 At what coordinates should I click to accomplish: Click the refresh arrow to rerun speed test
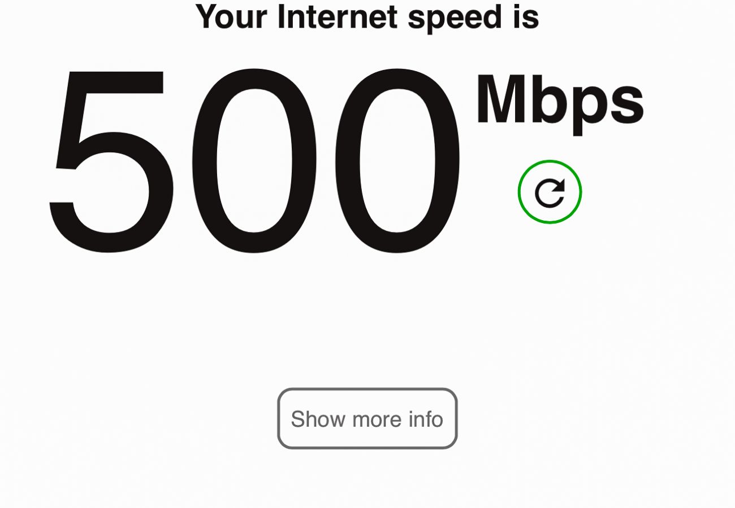(x=550, y=192)
